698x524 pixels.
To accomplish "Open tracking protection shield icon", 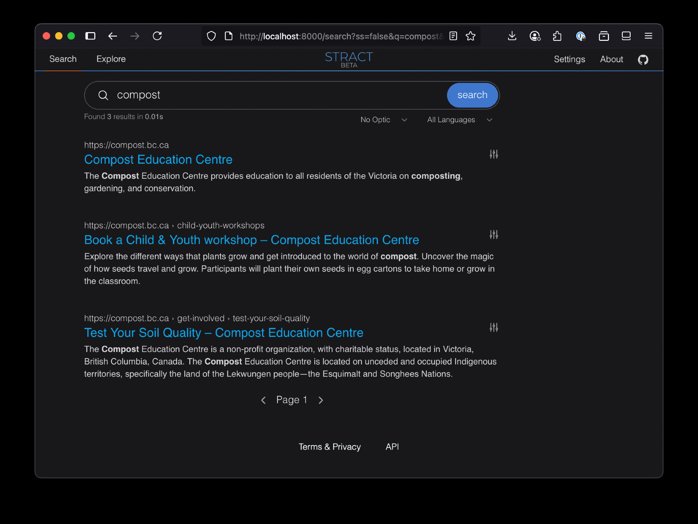I will (211, 36).
